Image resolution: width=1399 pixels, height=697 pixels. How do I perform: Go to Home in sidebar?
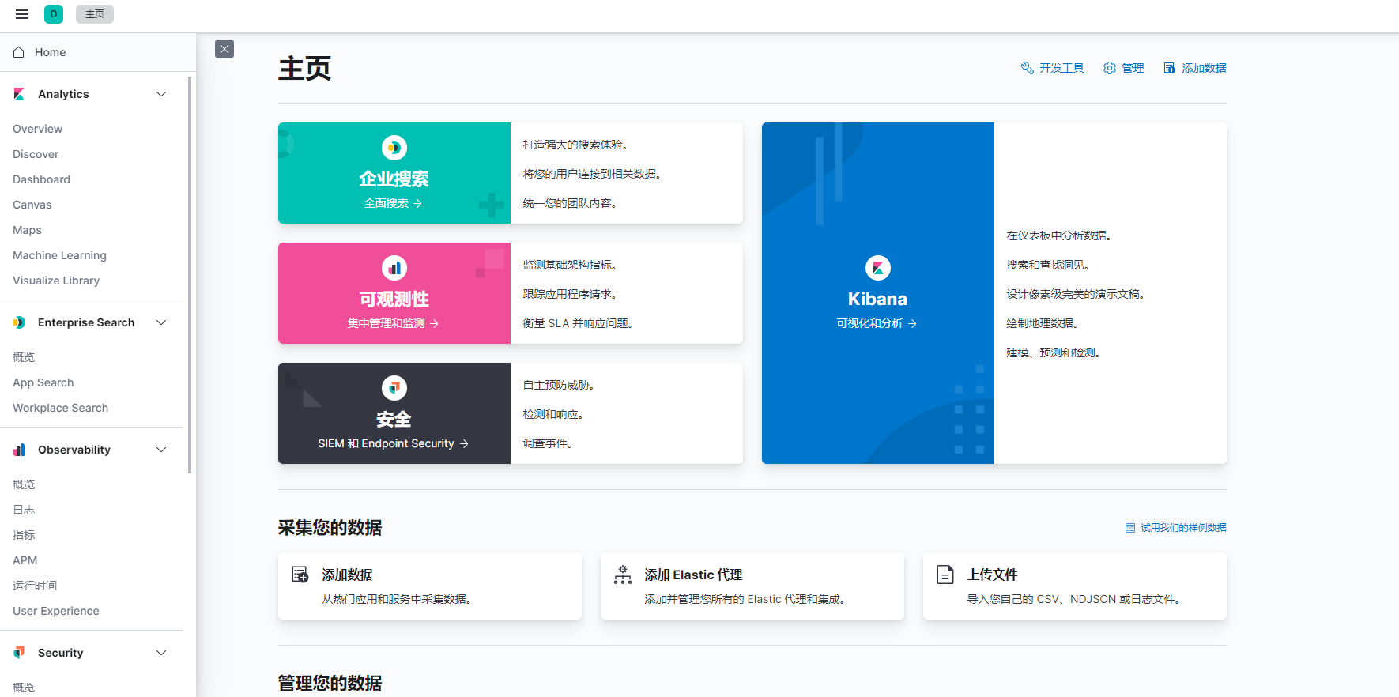coord(50,52)
